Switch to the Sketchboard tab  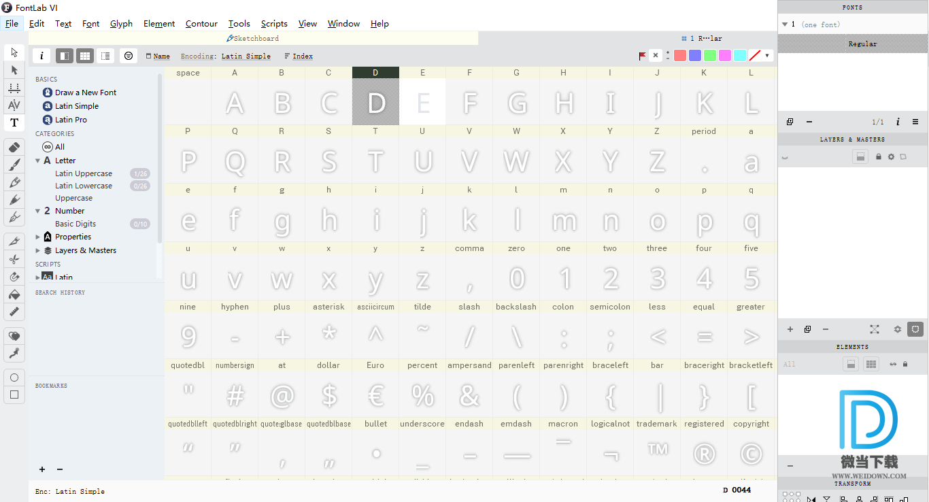tap(253, 39)
